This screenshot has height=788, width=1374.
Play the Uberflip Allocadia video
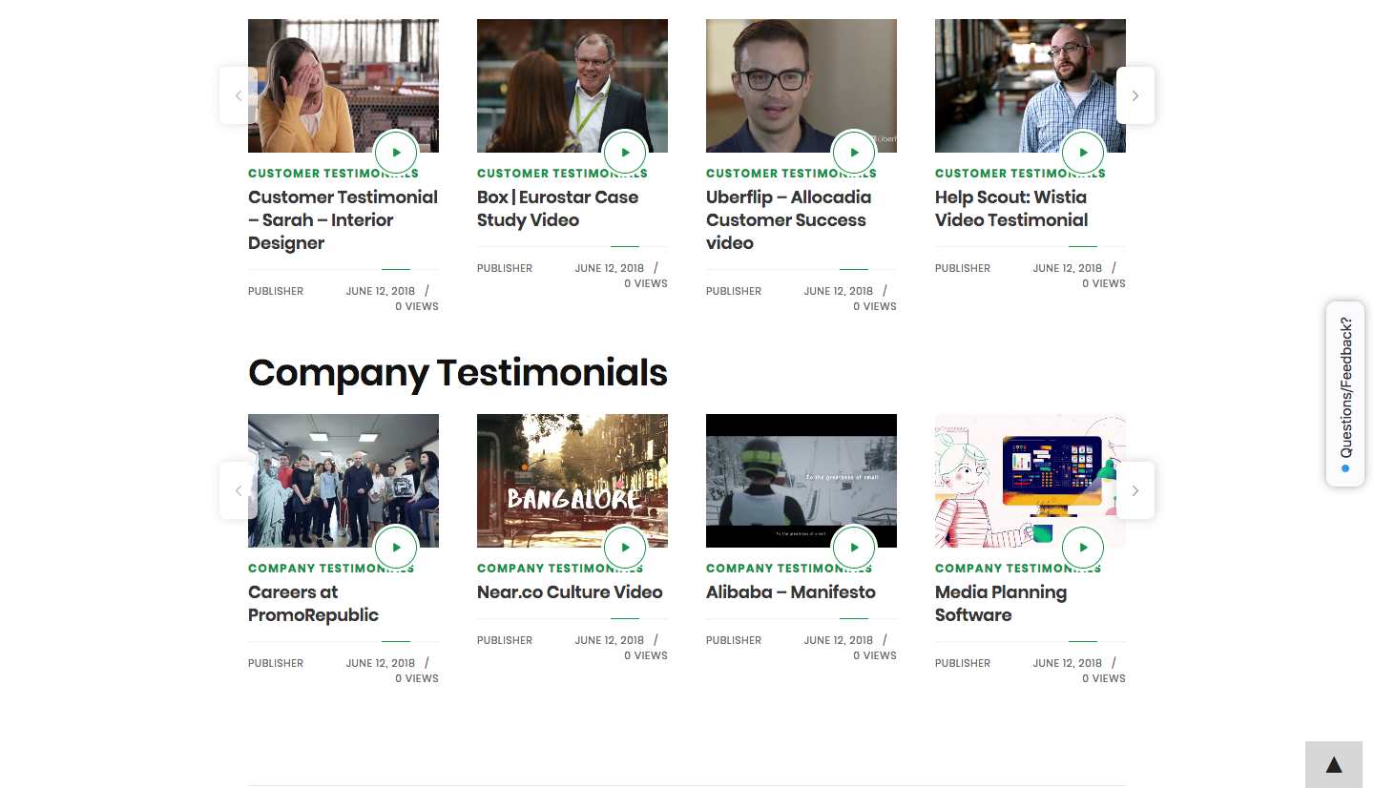[854, 153]
